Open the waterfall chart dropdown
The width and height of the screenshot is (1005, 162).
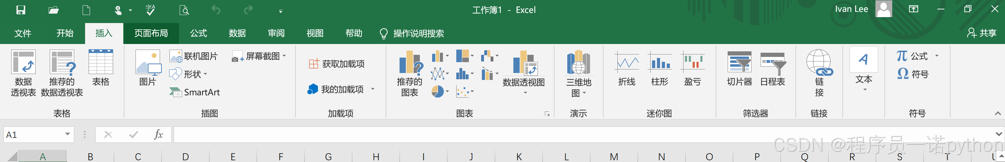(x=490, y=56)
